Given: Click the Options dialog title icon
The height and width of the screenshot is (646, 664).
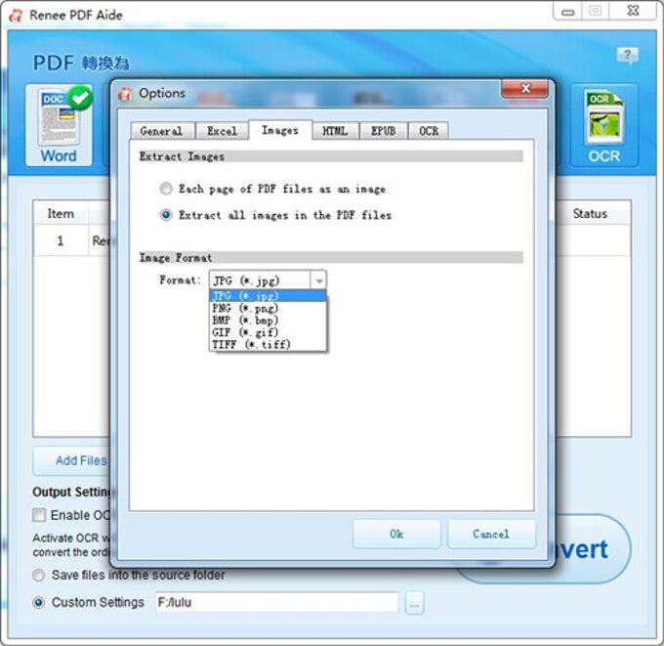Looking at the screenshot, I should [x=125, y=94].
